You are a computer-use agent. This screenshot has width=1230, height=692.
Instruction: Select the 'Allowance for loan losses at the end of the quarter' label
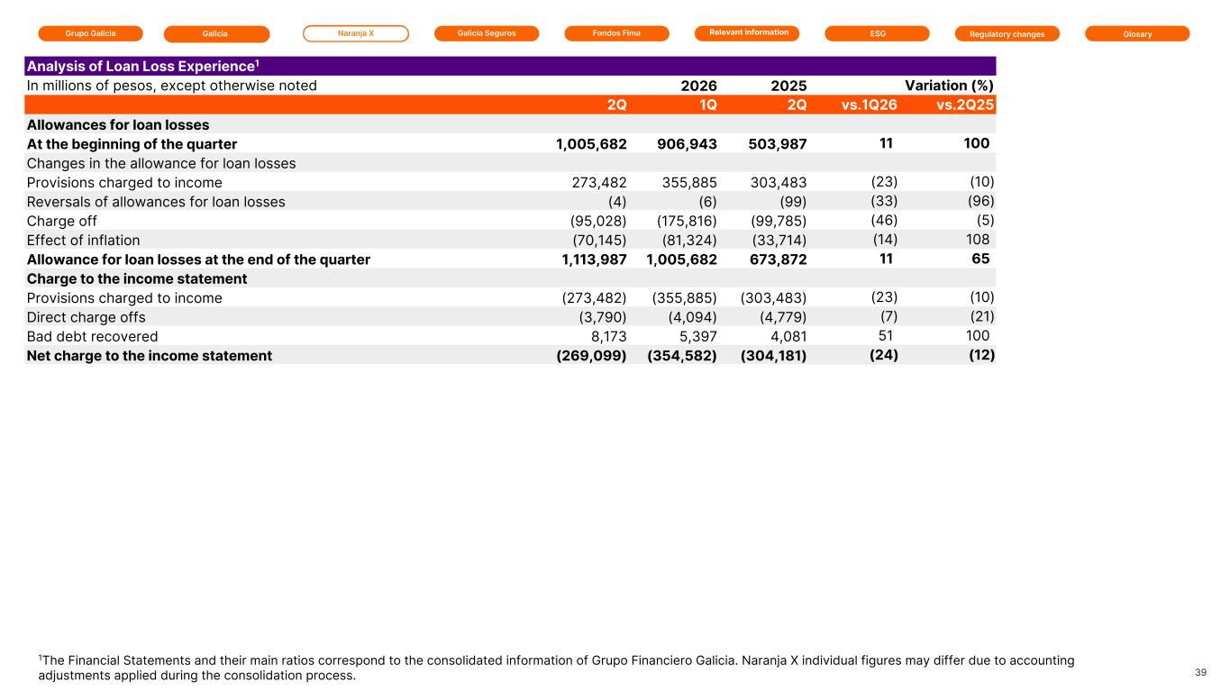[198, 259]
